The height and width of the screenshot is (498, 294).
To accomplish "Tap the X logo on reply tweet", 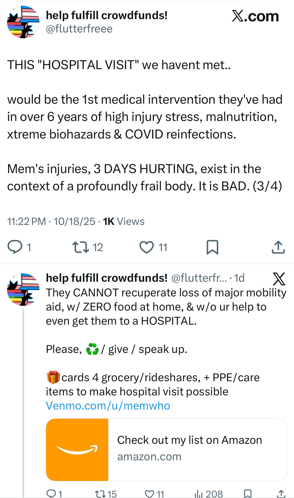I will click(x=279, y=279).
